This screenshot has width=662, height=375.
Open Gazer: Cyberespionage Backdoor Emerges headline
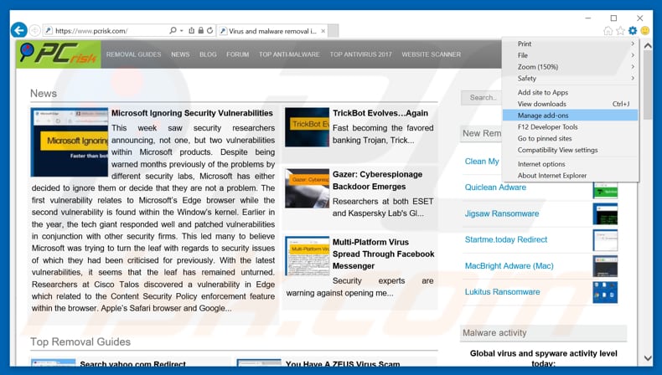coord(377,181)
